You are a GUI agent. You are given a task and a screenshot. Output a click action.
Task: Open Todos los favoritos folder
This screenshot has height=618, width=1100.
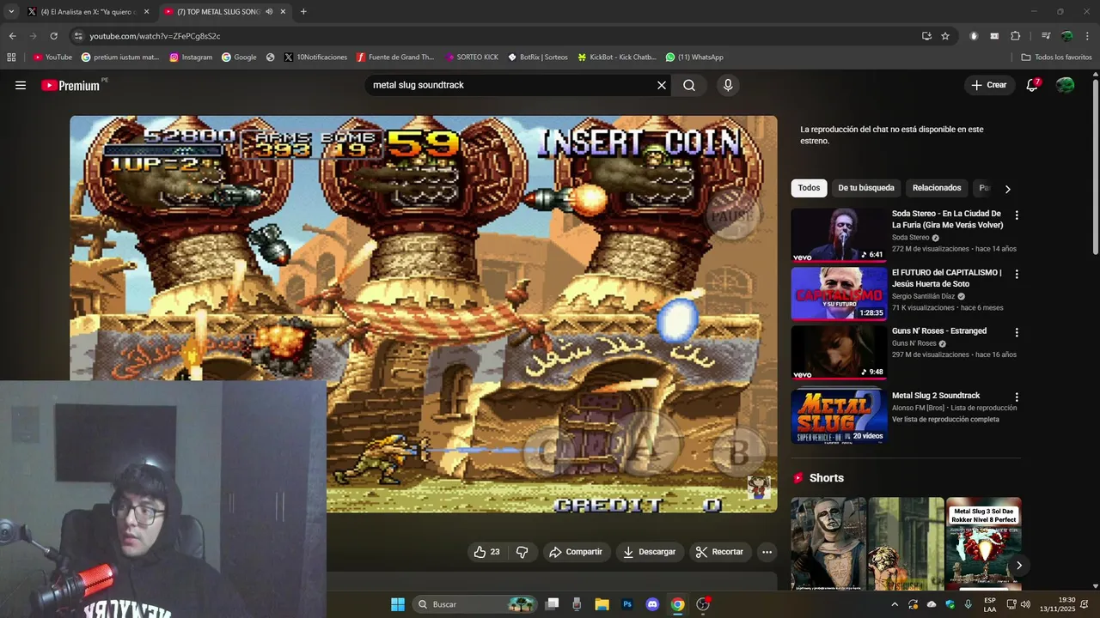tap(1056, 58)
